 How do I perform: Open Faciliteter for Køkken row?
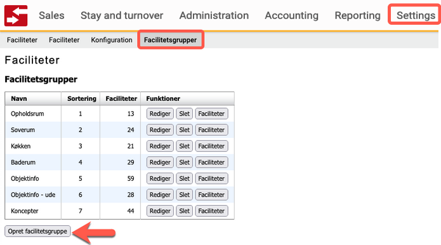[x=211, y=146]
